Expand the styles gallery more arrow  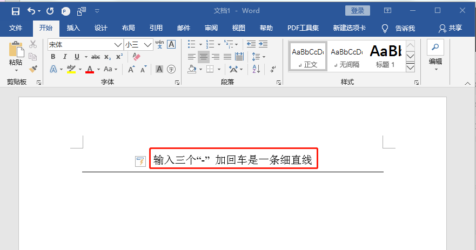[x=410, y=67]
